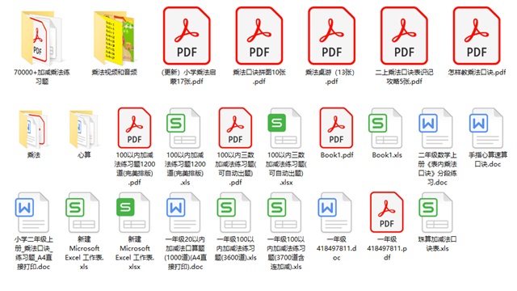Select XLSX spreadsheet icon of 100以内三数加减法练习题
This screenshot has height=291, width=517.
click(285, 128)
